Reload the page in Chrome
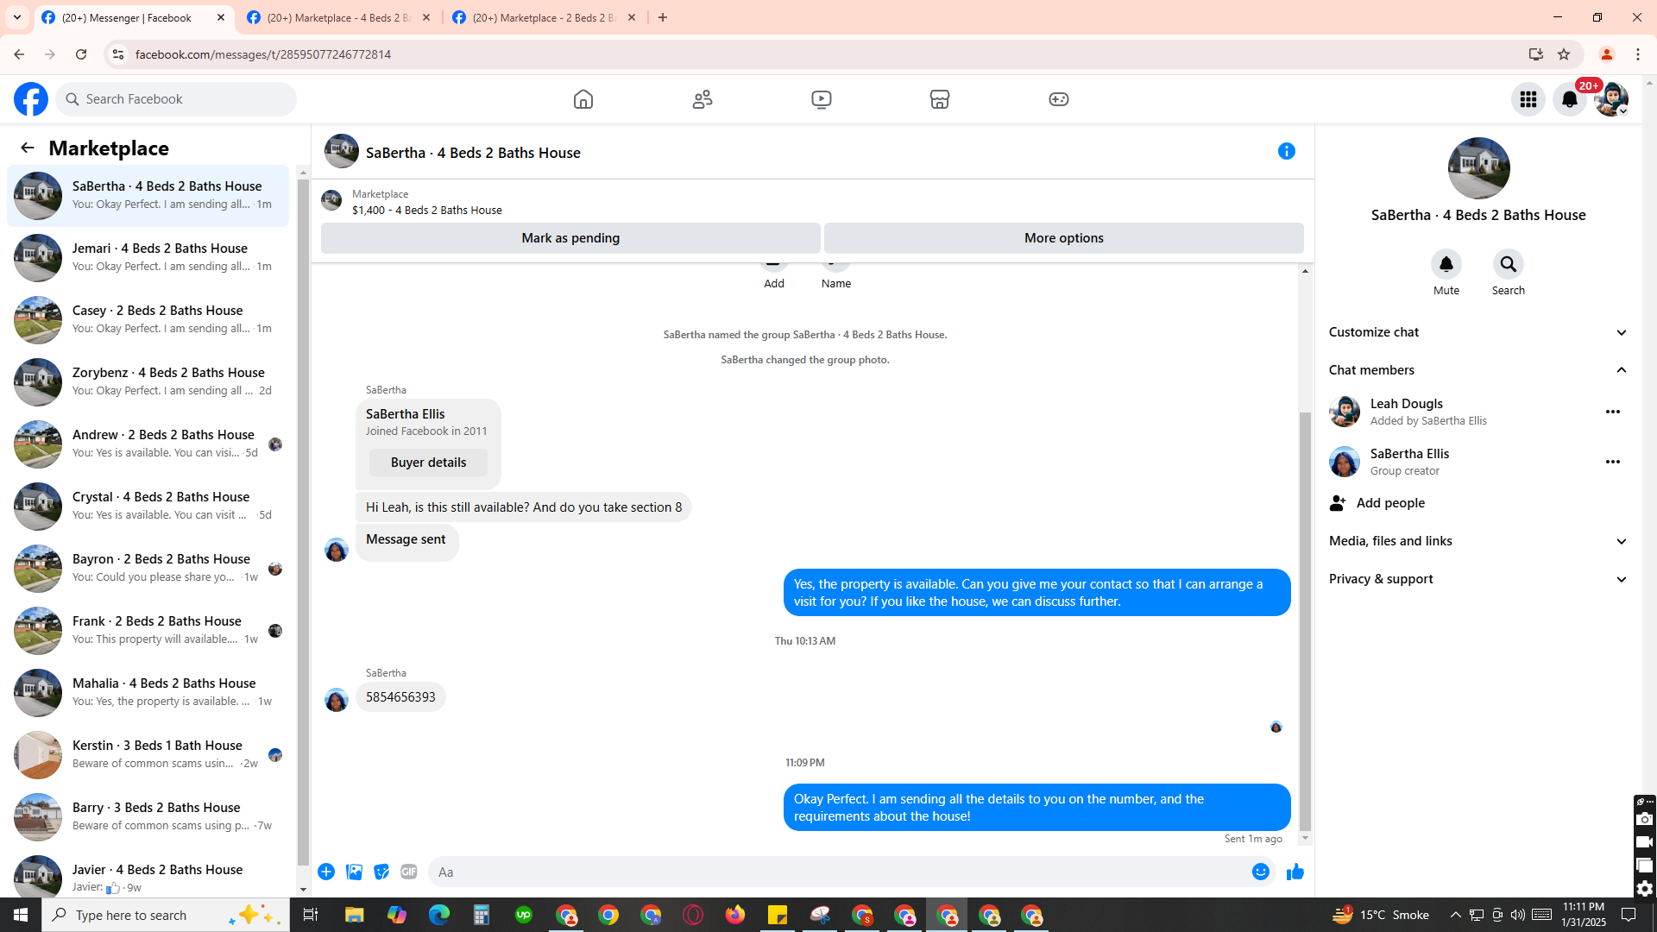This screenshot has height=932, width=1657. [81, 54]
